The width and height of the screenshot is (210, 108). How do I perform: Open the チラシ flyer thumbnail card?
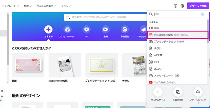(134, 65)
